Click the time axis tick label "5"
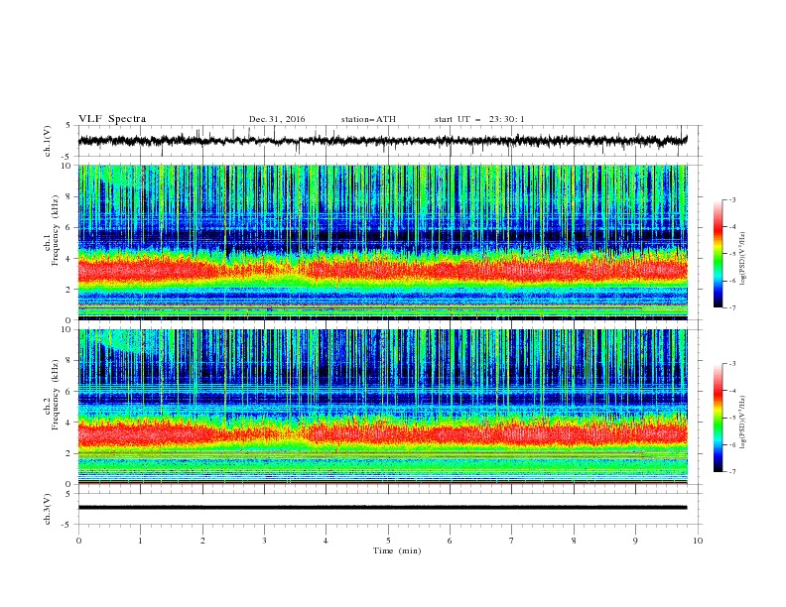 tap(388, 541)
